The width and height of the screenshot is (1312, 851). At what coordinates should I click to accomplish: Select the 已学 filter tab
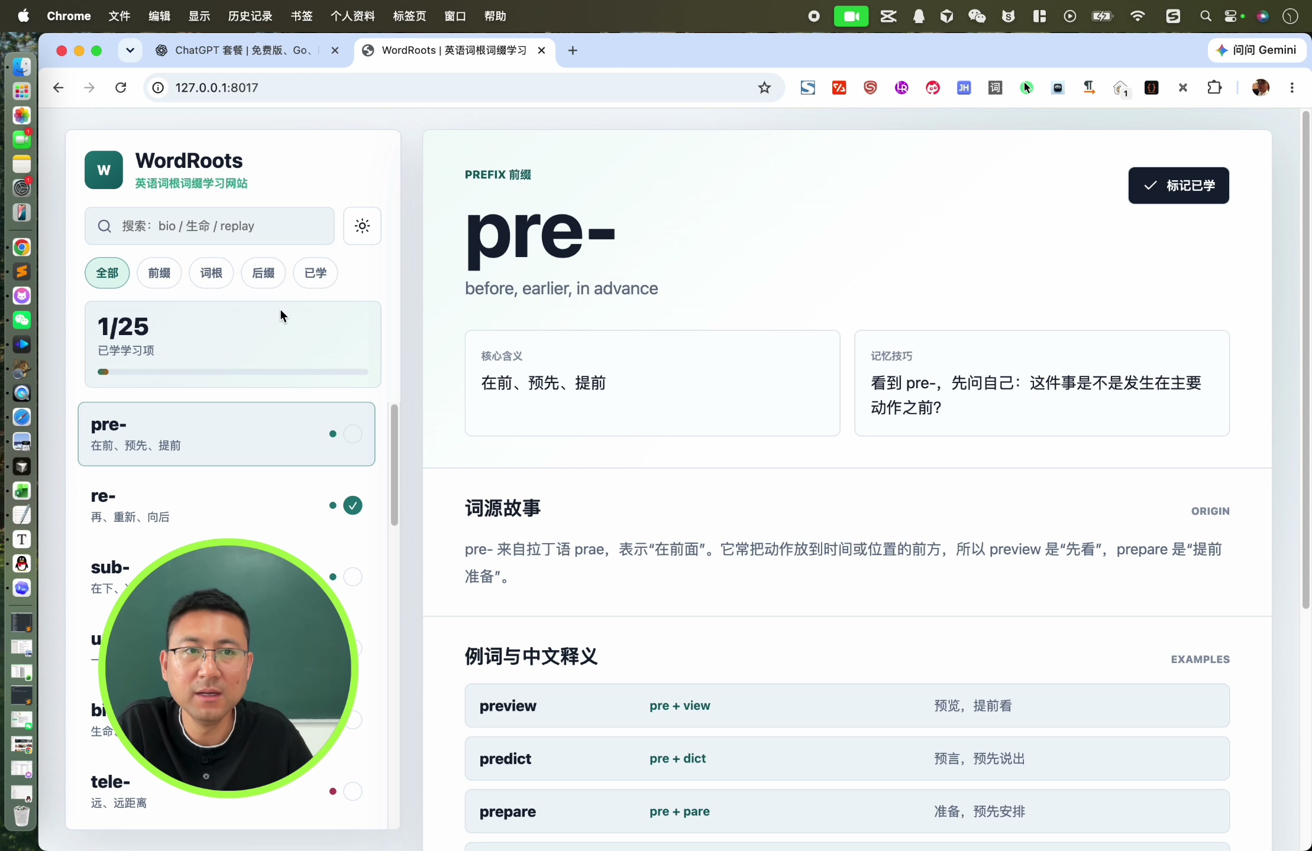coord(315,273)
